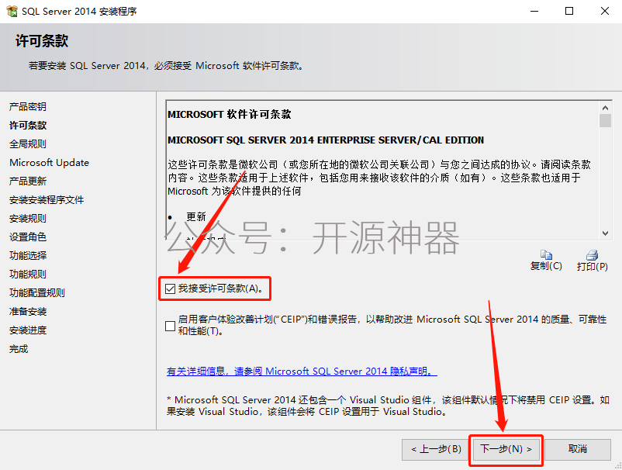The image size is (622, 470).
Task: Select the 产品密钥 step in sidebar
Action: [28, 107]
